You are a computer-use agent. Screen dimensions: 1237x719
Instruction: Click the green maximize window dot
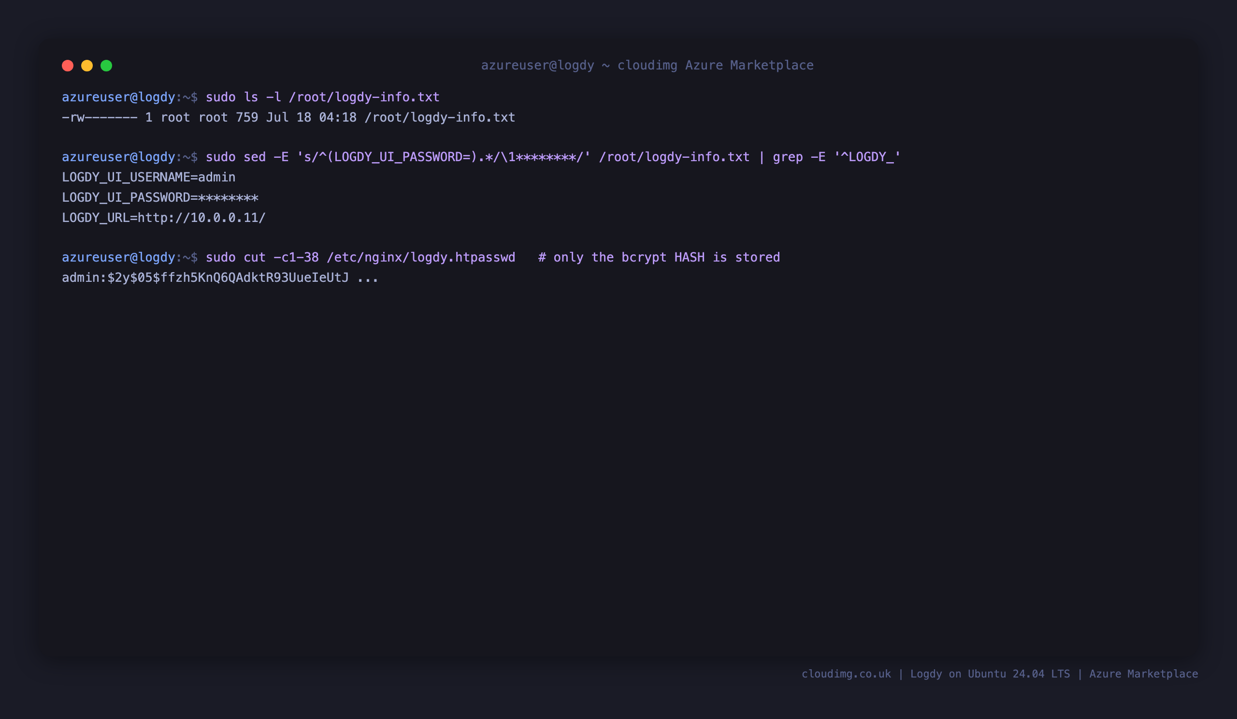(106, 66)
